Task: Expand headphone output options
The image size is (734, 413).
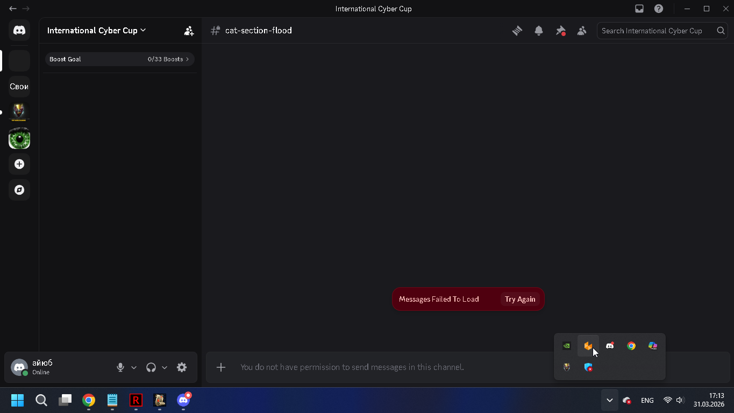Action: click(x=165, y=367)
